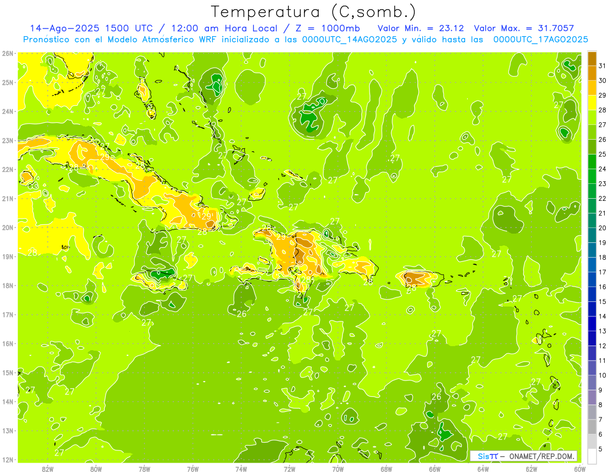Click the 64W longitude axis label
This screenshot has height=476, width=616.
coord(483,469)
